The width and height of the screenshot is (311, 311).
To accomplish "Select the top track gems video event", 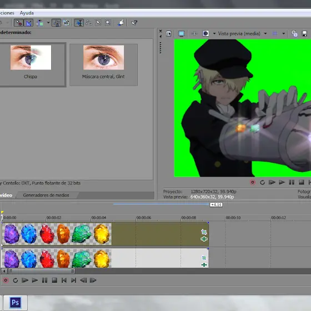I will tap(105, 234).
